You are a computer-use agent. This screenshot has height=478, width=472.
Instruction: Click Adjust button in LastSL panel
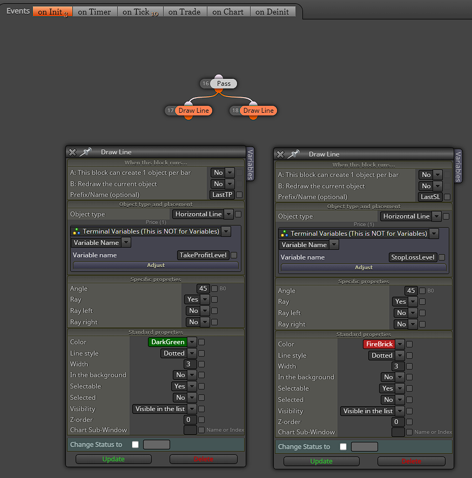click(x=363, y=268)
